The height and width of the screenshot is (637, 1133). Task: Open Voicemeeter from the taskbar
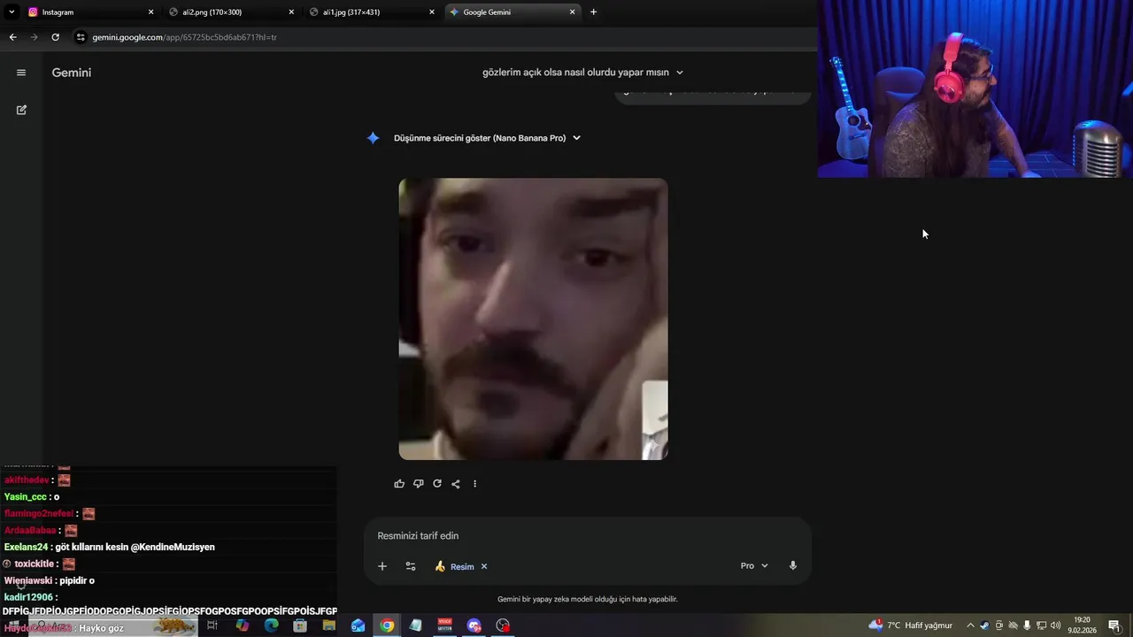(x=445, y=625)
